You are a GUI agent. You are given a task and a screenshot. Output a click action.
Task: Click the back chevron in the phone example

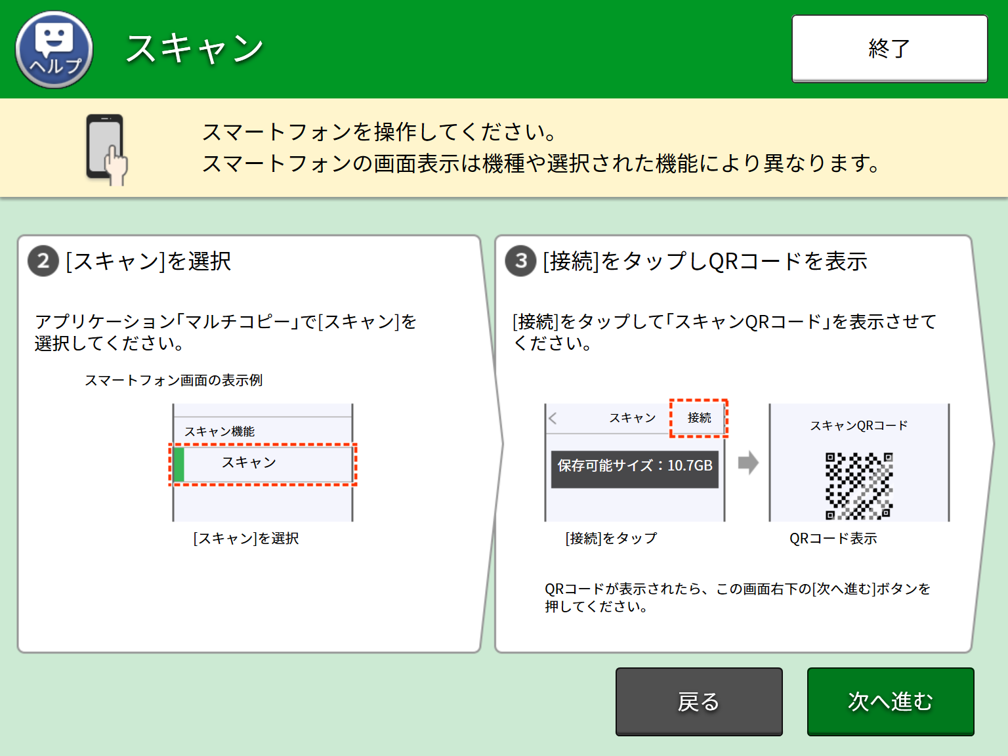click(553, 418)
